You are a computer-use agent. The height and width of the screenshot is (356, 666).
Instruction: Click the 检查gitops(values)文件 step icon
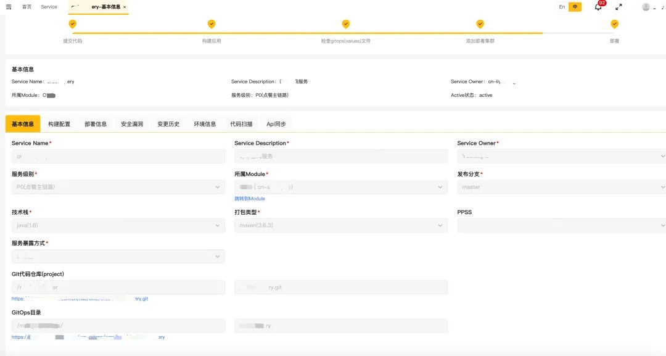[346, 24]
